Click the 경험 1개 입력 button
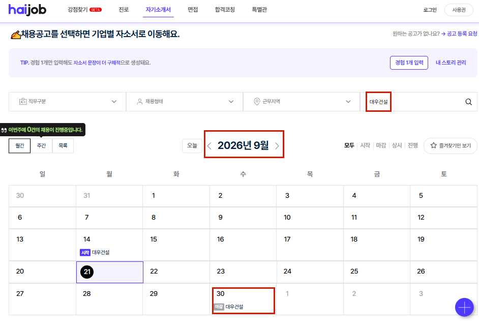 409,63
